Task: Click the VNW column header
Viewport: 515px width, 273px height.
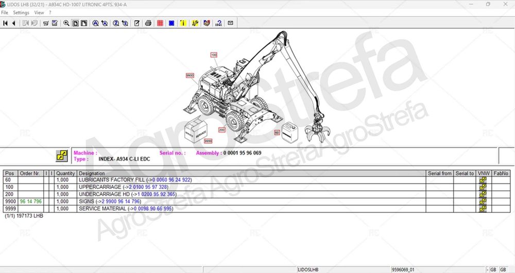Action: [484, 173]
